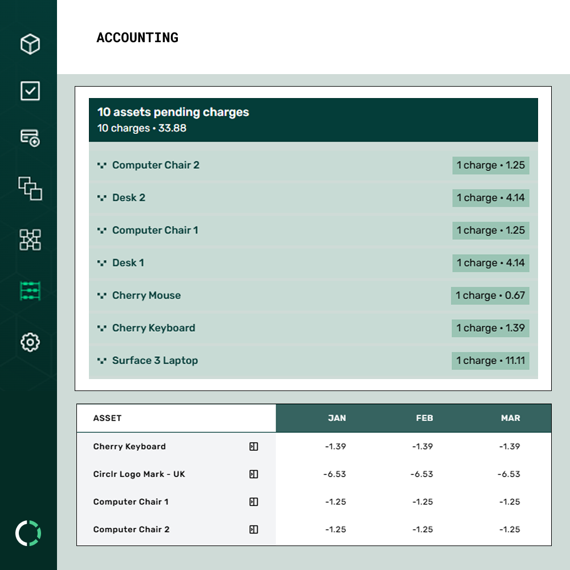Open the Assets cube icon in sidebar
This screenshot has width=570, height=570.
[30, 44]
